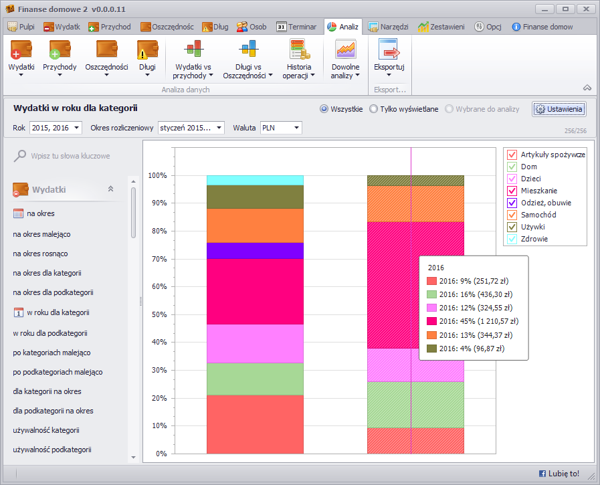Select Tylko wyświetlane radio option
Viewport: 600px width, 485px height.
coord(373,109)
